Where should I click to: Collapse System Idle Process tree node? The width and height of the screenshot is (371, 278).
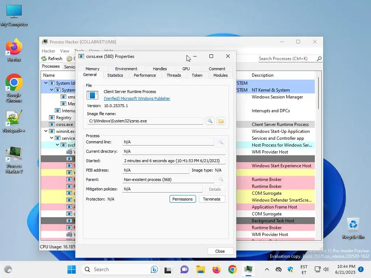(x=46, y=83)
